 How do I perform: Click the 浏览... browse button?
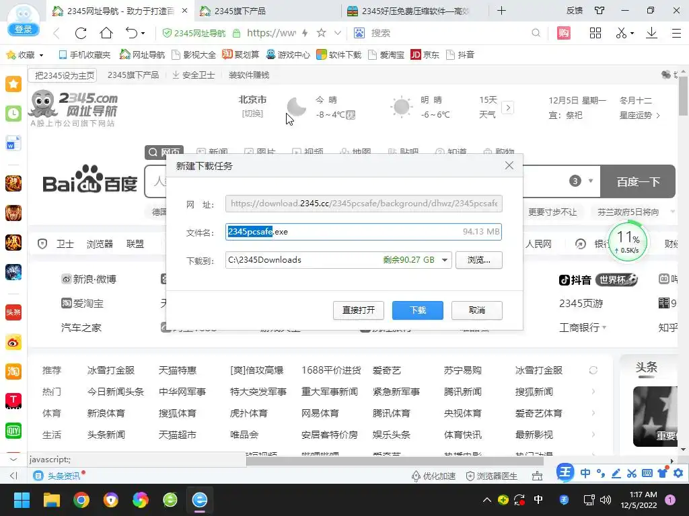pos(479,260)
